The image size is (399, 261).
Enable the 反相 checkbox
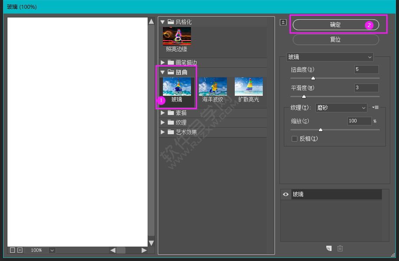pos(294,139)
